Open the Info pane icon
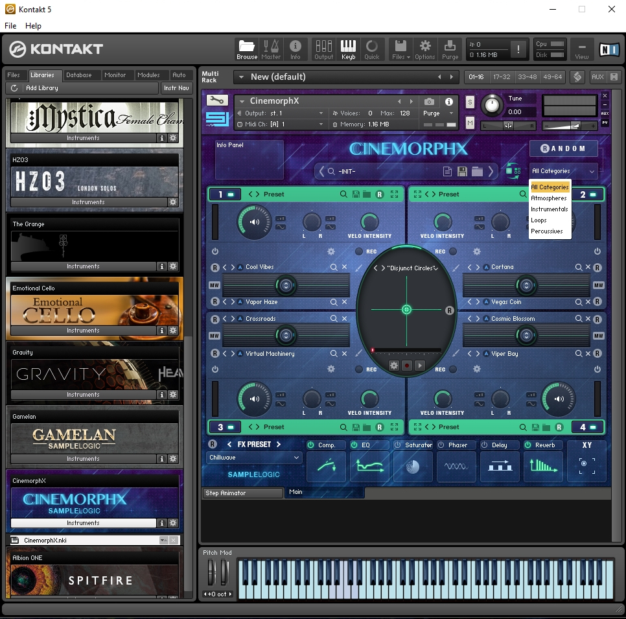The image size is (626, 619). point(295,49)
